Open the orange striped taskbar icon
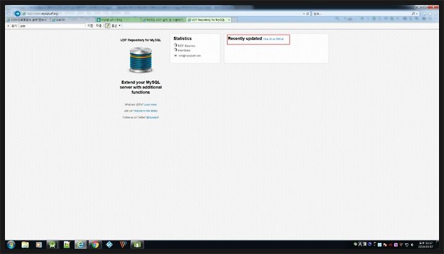The width and height of the screenshot is (444, 254). [123, 245]
